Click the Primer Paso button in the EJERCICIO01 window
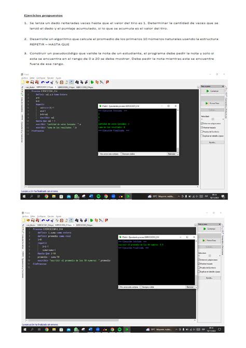The width and height of the screenshot is (246, 348). tap(212, 103)
